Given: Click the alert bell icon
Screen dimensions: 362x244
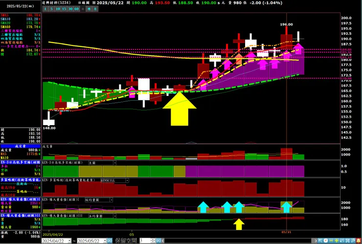Looking at the screenshot, I should [x=359, y=241].
